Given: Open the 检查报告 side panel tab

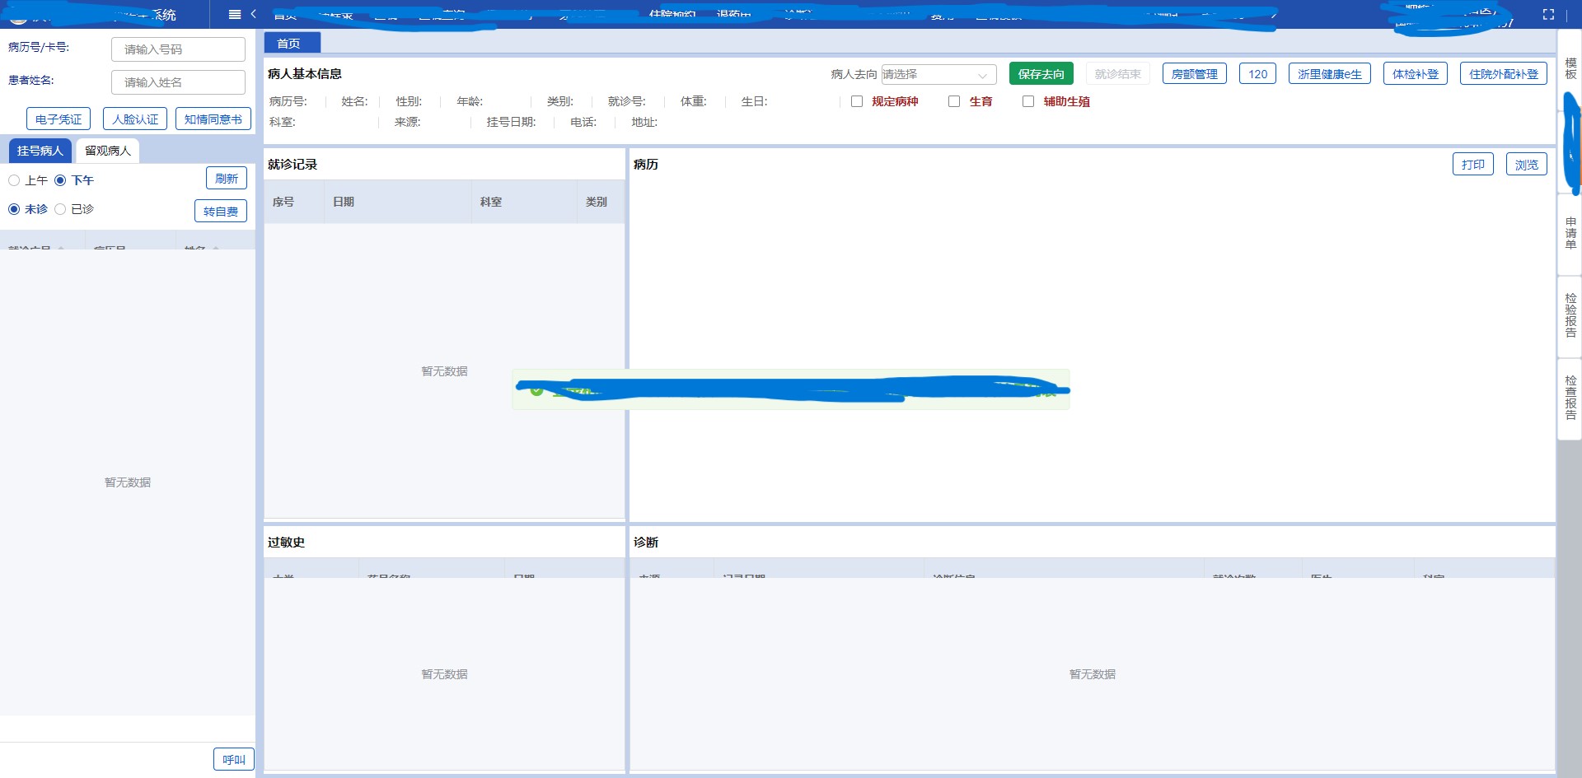Looking at the screenshot, I should [x=1570, y=398].
